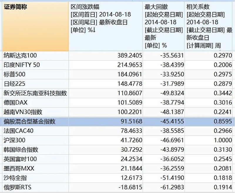Image resolution: width=235 pixels, height=193 pixels.
Task: Click the value 110.8607
Action: [130, 93]
